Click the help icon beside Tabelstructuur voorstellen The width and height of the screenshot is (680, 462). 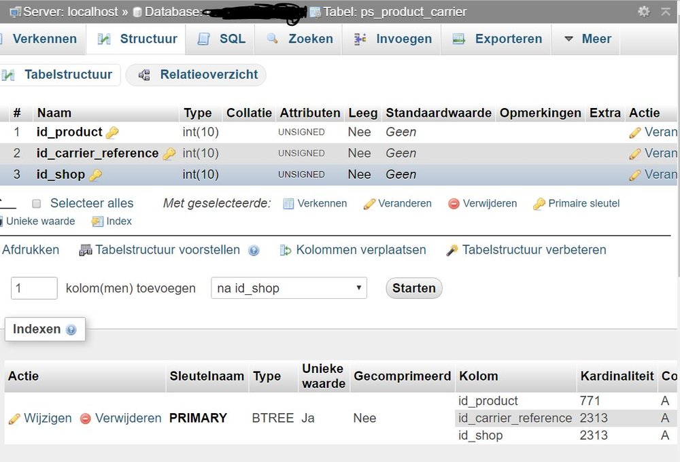coord(254,251)
